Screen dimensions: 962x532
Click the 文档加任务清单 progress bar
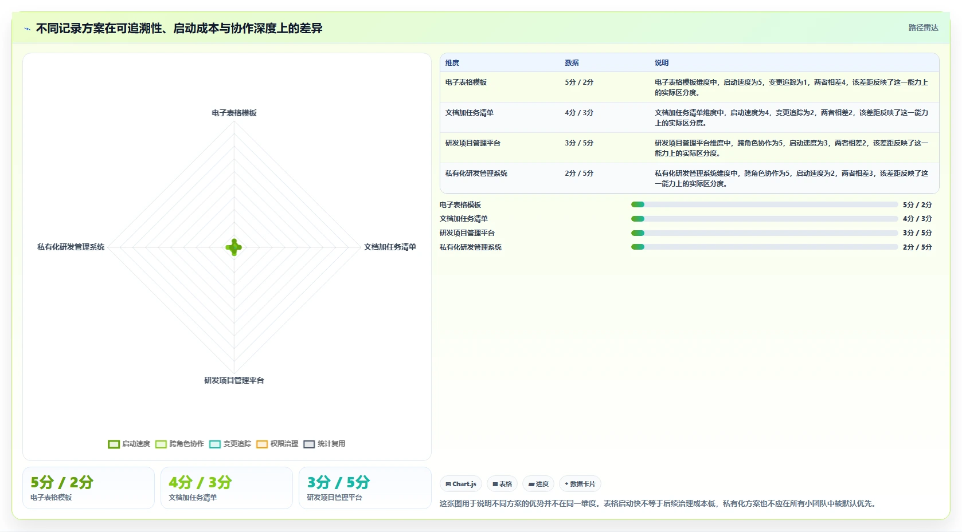click(764, 219)
